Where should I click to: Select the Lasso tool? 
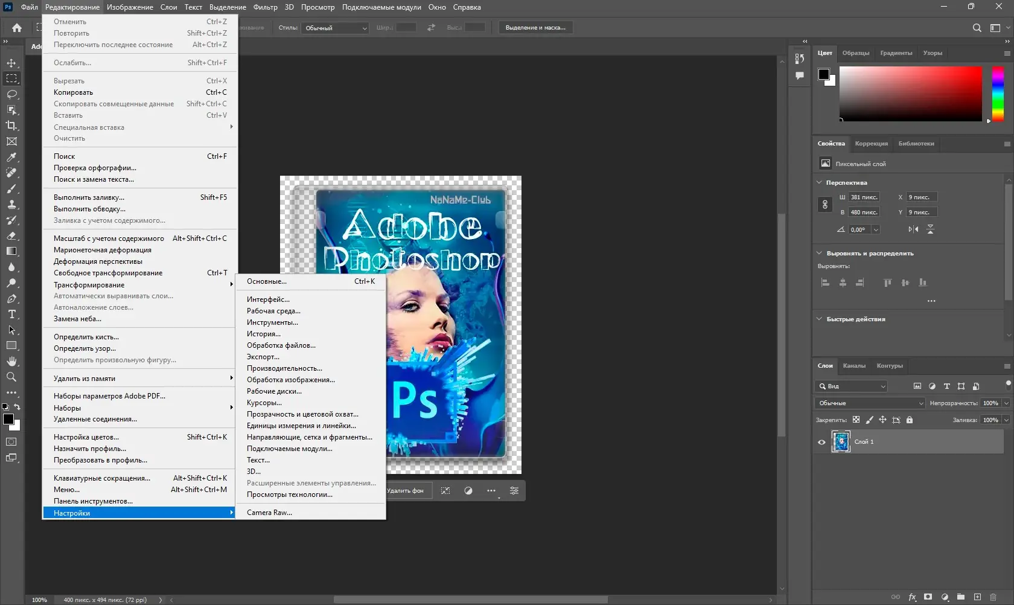(11, 94)
